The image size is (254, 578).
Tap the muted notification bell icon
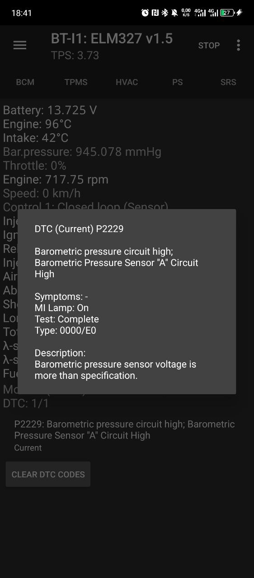point(174,13)
